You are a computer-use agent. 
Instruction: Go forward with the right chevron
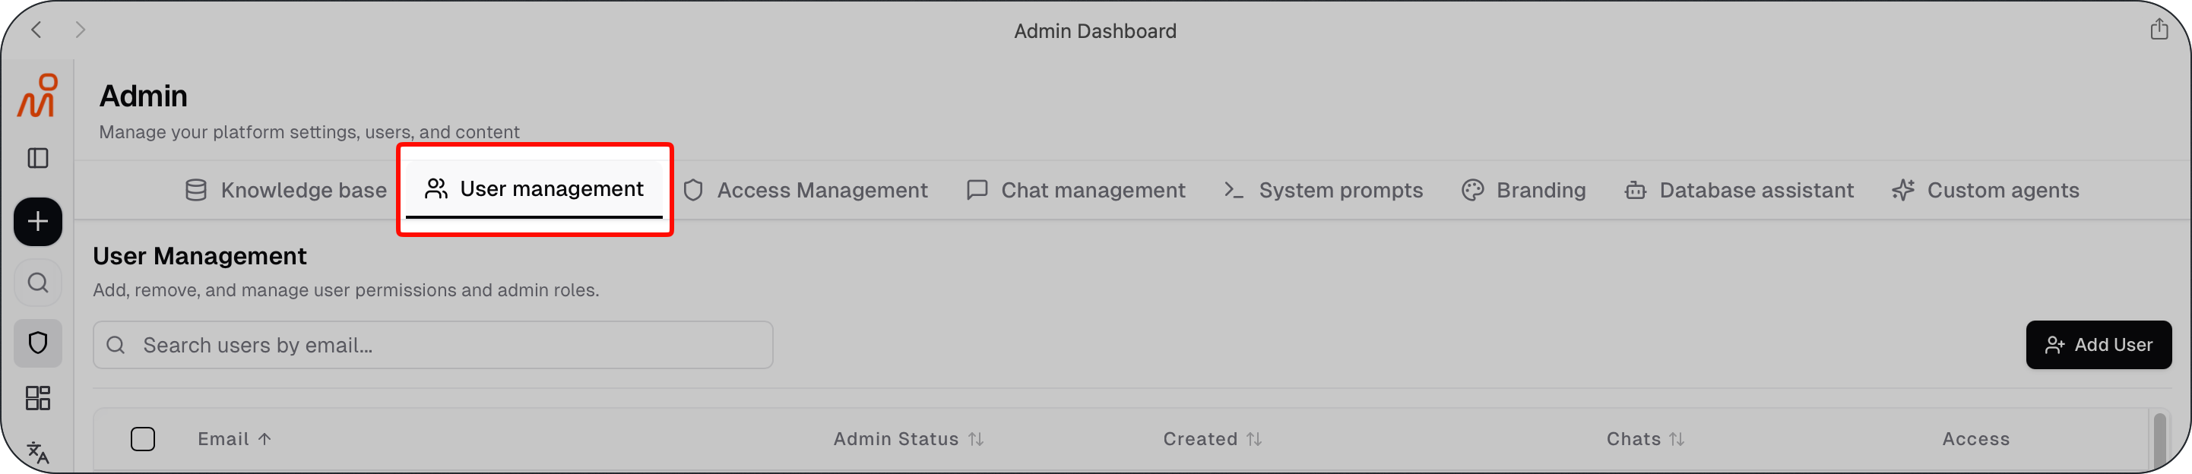click(80, 30)
